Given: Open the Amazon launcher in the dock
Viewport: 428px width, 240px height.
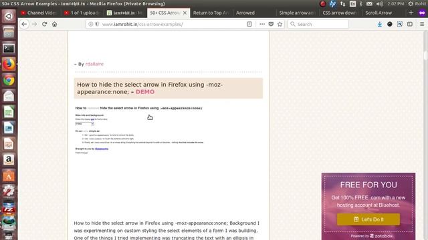Looking at the screenshot, I should coord(9,160).
